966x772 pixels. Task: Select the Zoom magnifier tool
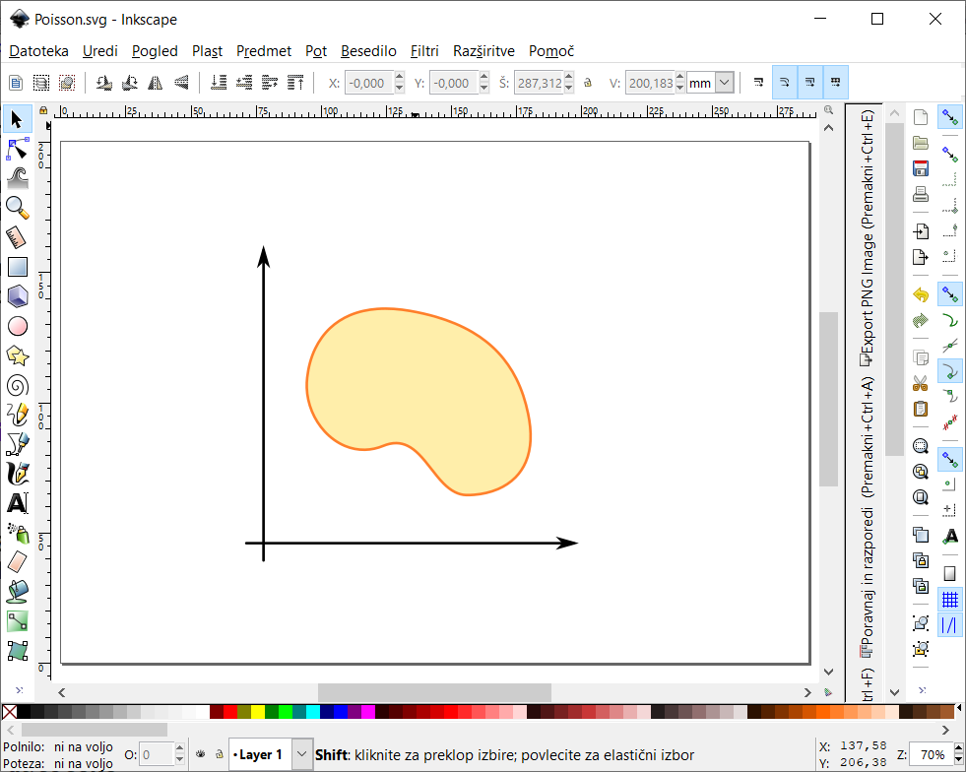click(17, 207)
